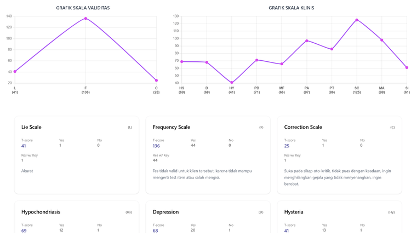
Task: Click the F data point on validity chart
Action: 85,19
